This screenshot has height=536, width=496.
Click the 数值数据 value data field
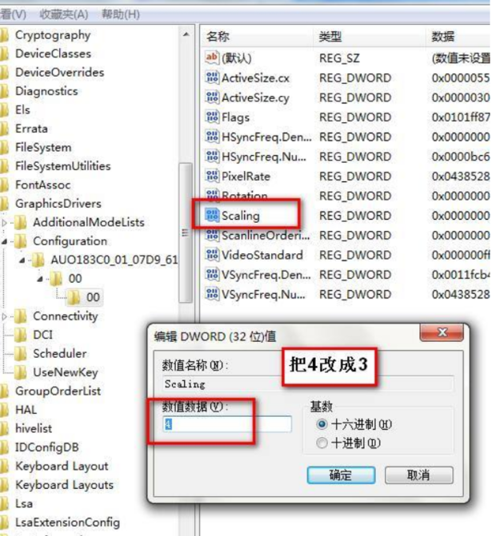click(x=228, y=424)
